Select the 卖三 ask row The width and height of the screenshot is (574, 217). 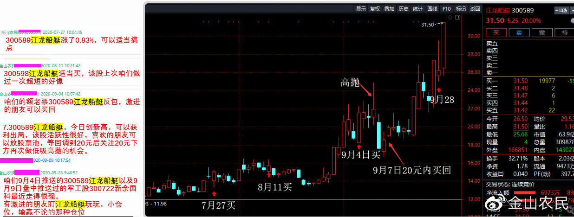pyautogui.click(x=529, y=58)
